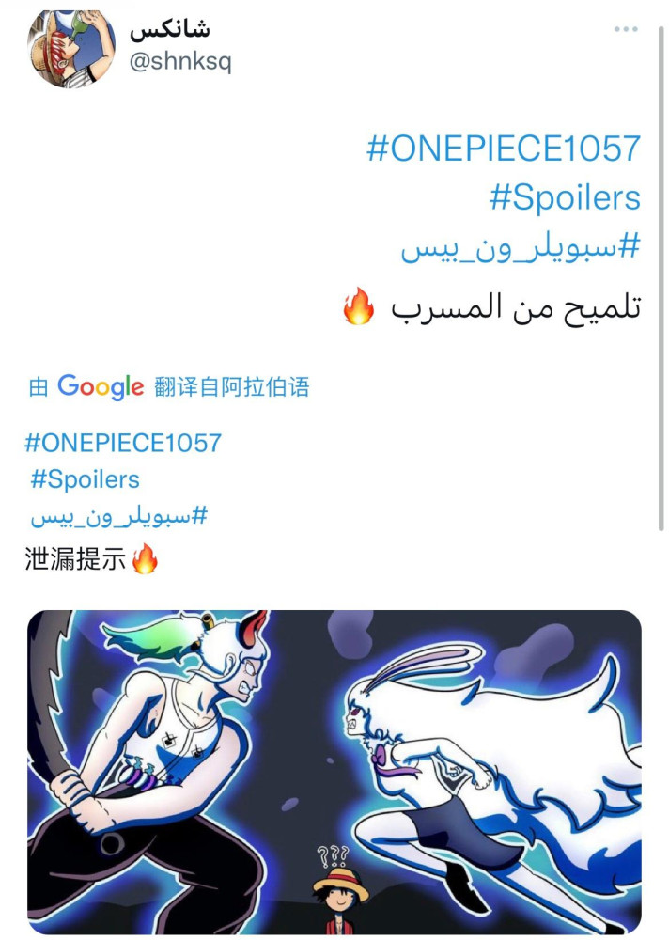Click the 翻译自阿拉伯语 translation notice
The image size is (669, 940).
tap(232, 386)
